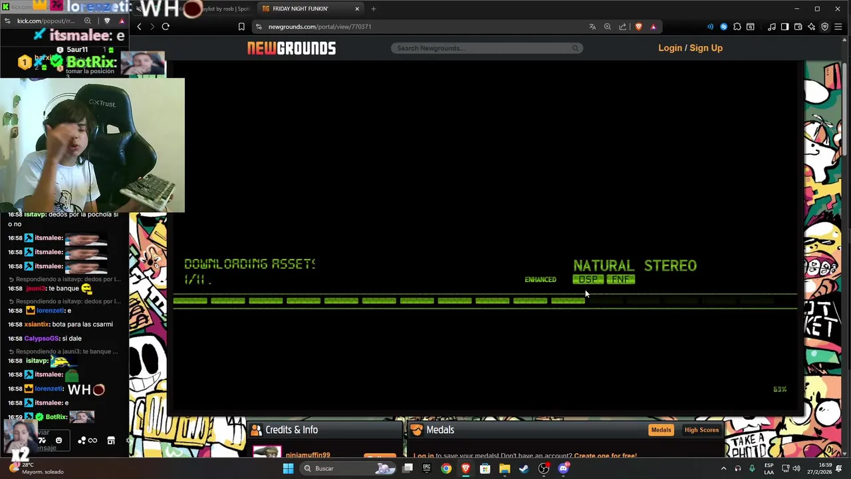
Task: Click the Sign Up link
Action: pyautogui.click(x=706, y=48)
